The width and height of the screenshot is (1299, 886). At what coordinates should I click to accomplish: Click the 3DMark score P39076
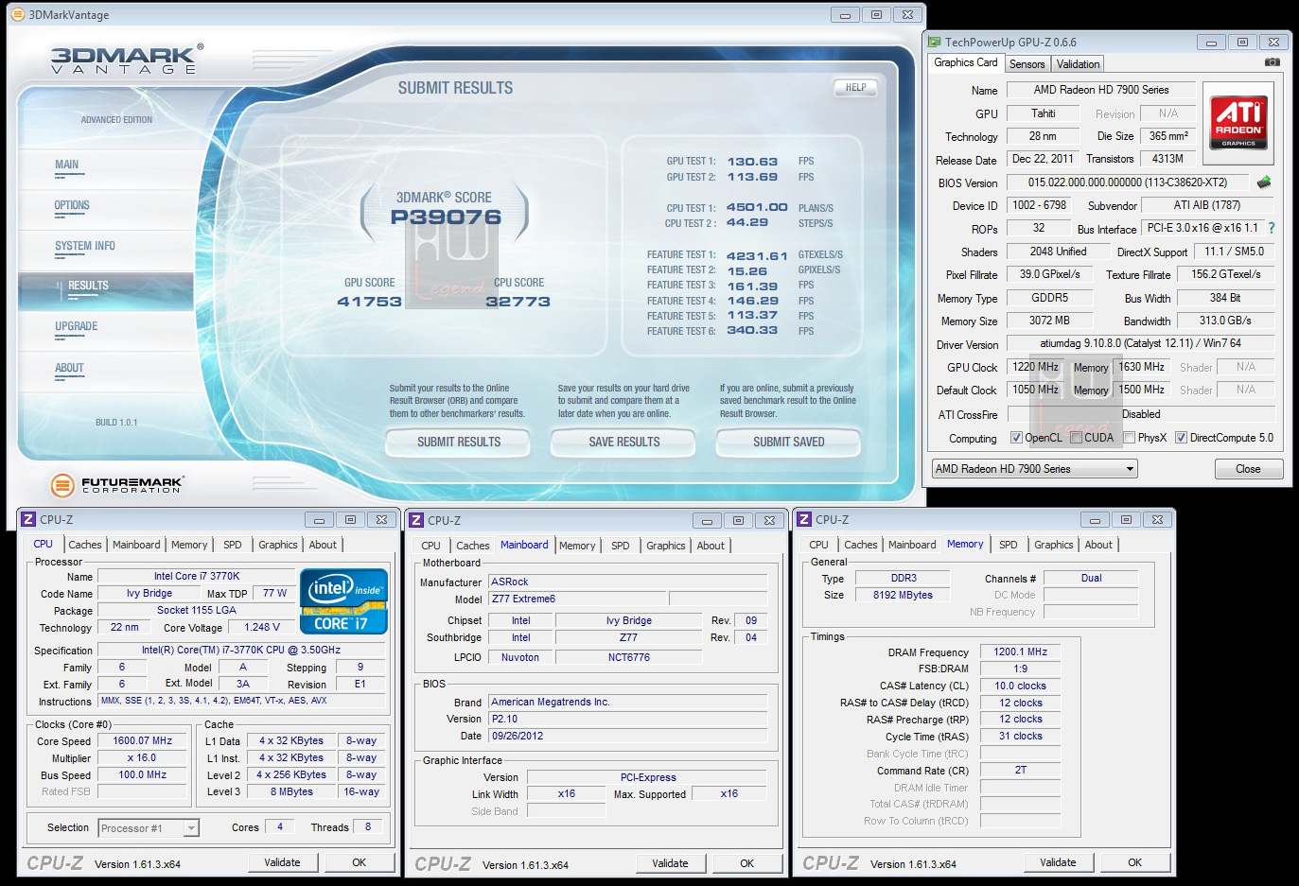point(446,217)
